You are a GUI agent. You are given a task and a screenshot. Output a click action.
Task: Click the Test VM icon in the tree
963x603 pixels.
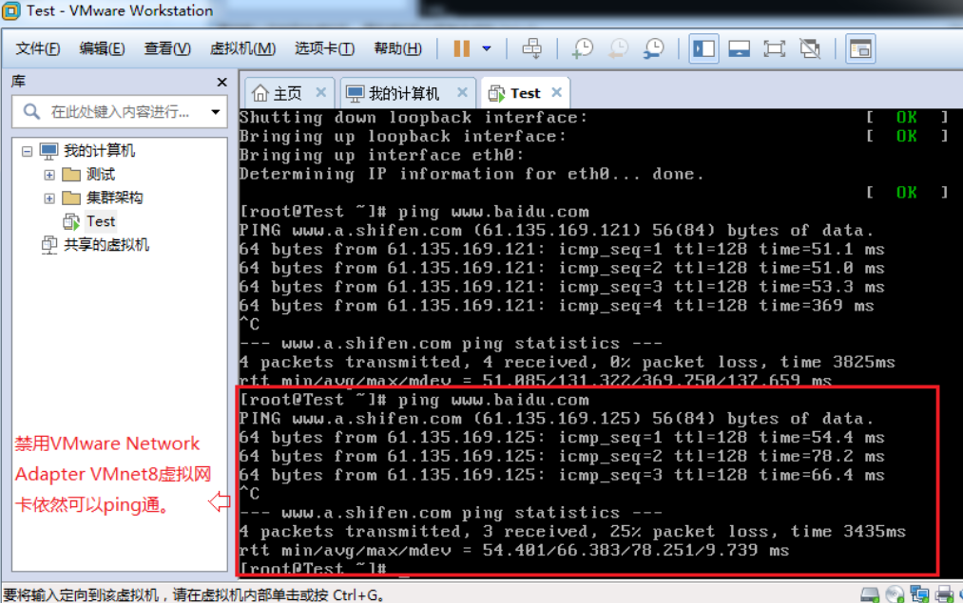(x=71, y=221)
